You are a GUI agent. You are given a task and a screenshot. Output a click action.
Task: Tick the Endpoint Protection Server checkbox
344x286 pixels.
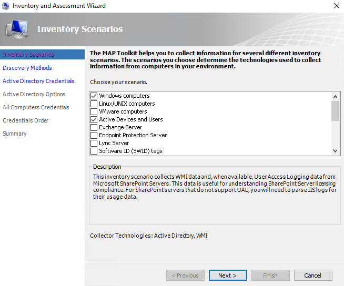point(94,136)
